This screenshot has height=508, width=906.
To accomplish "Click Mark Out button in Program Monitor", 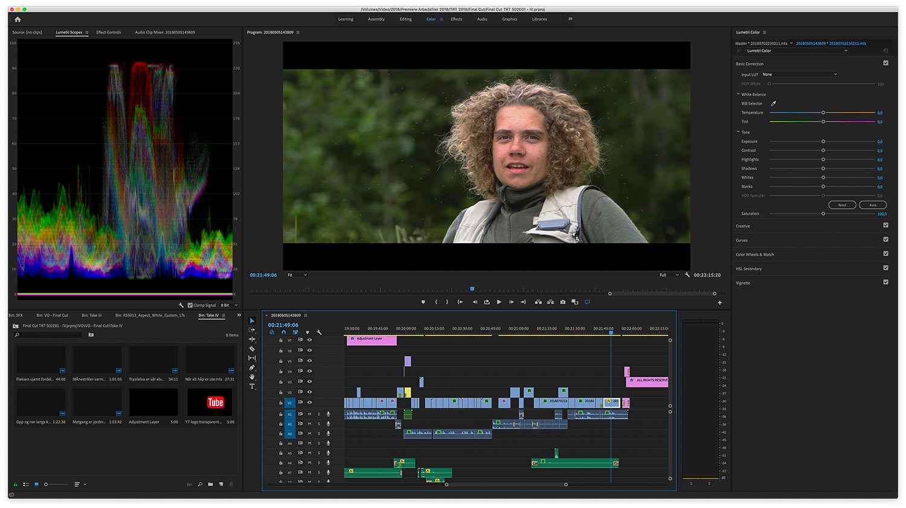I will tap(447, 302).
